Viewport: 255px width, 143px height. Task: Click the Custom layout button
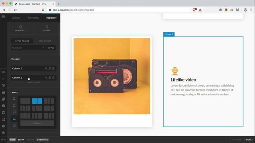(37, 123)
